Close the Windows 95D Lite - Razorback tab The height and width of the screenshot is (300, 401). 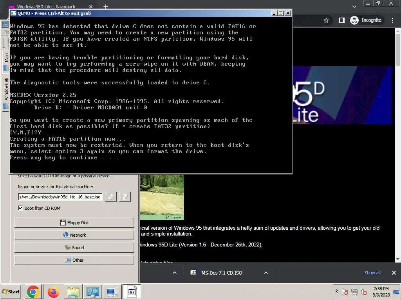click(x=91, y=6)
